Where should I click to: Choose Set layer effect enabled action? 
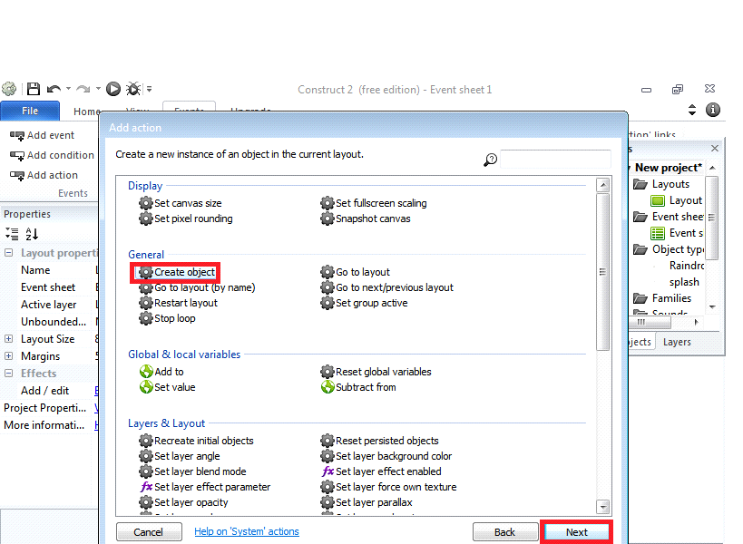pyautogui.click(x=381, y=471)
